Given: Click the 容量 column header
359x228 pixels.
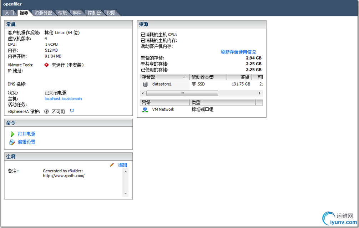Looking at the screenshot, I should [x=239, y=77].
